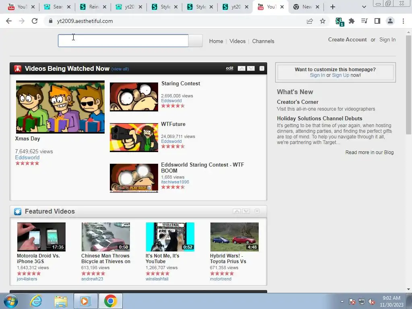This screenshot has height=309, width=412.
Task: Open It's Not Me, It's YouTube thumbnail
Action: point(170,237)
